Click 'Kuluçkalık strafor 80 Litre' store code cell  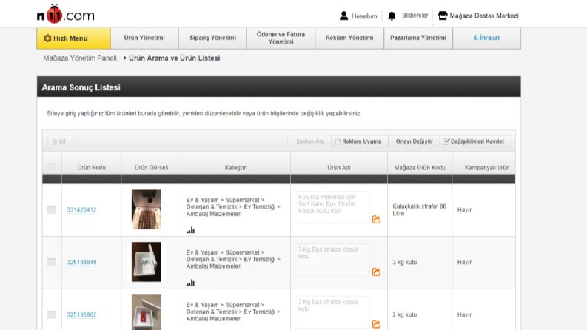pyautogui.click(x=419, y=210)
